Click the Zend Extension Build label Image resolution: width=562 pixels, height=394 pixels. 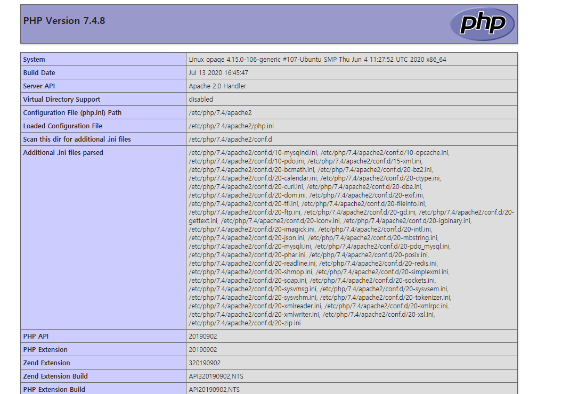coord(55,376)
